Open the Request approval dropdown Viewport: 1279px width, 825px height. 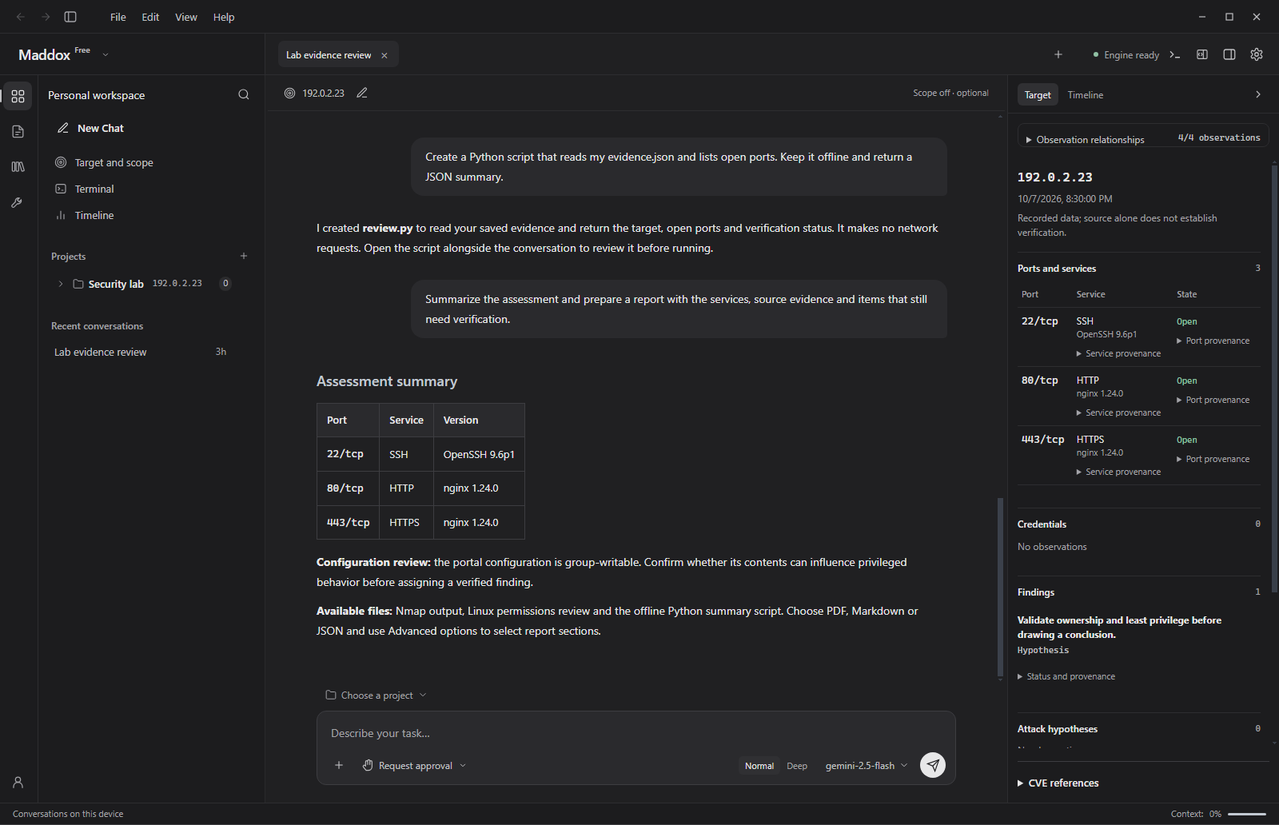tap(414, 766)
